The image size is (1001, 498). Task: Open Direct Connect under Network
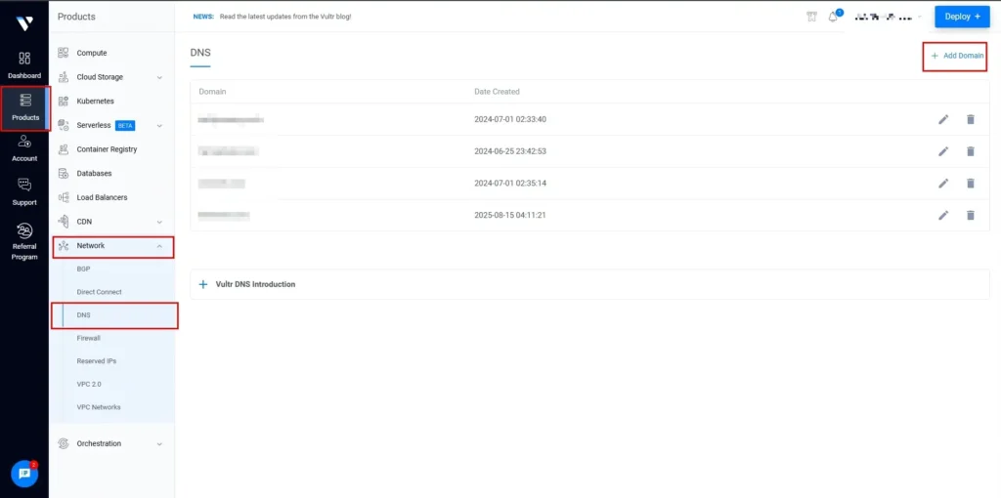[99, 292]
